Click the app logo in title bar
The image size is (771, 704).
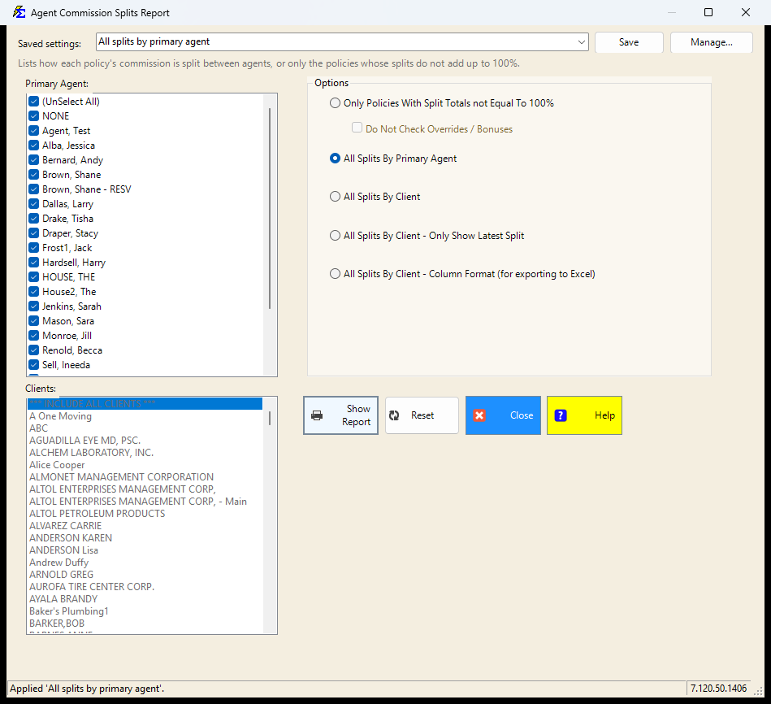click(19, 12)
